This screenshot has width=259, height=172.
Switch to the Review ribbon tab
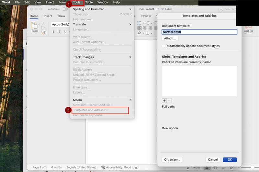tap(145, 16)
